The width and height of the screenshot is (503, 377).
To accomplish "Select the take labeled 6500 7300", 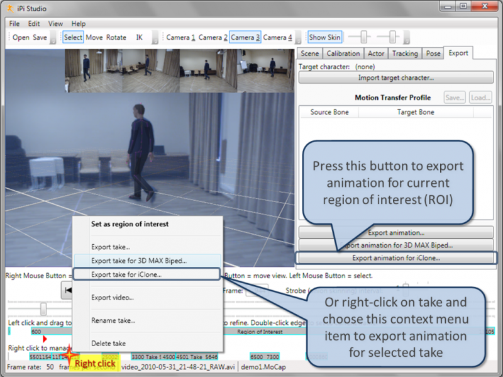I will (265, 357).
